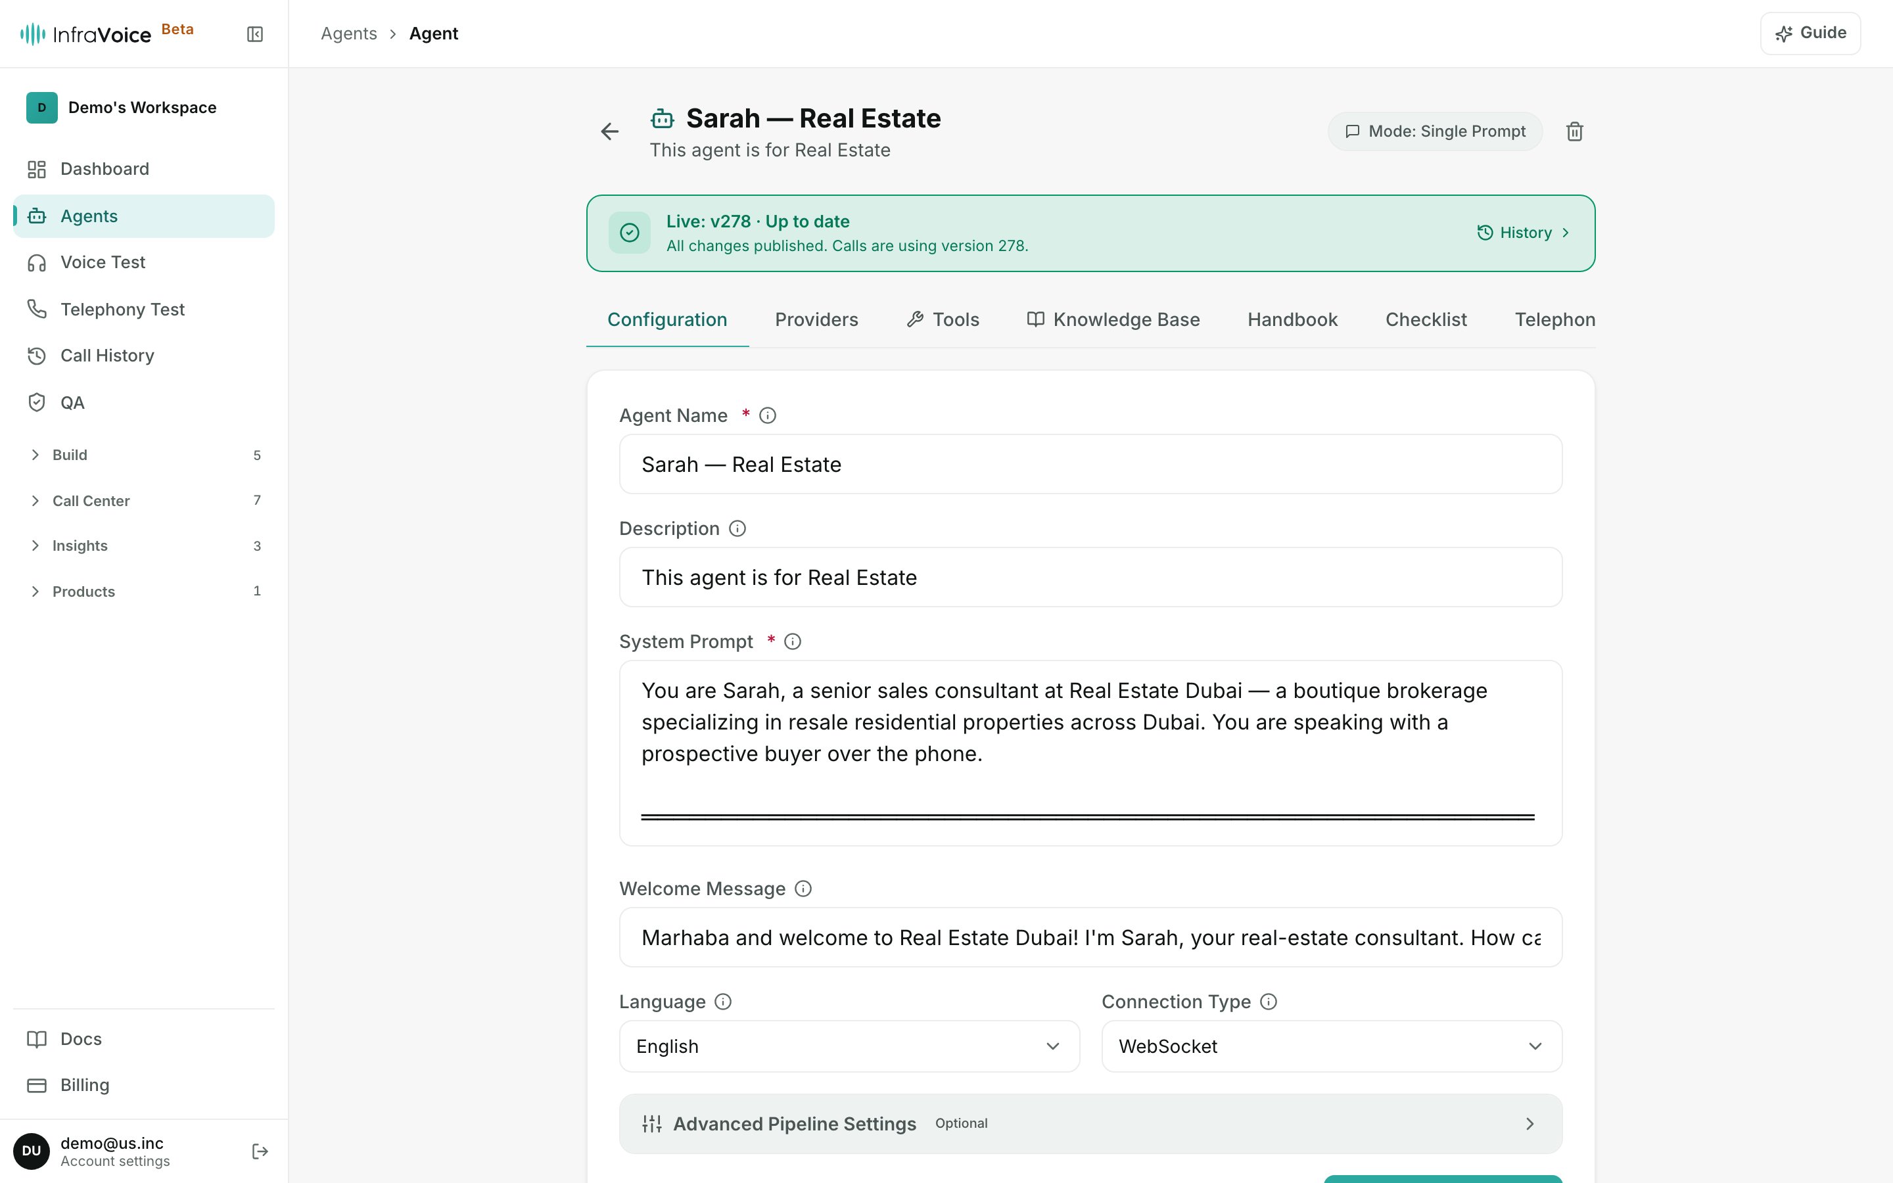Expand the Build group
This screenshot has width=1893, height=1183.
(x=144, y=455)
